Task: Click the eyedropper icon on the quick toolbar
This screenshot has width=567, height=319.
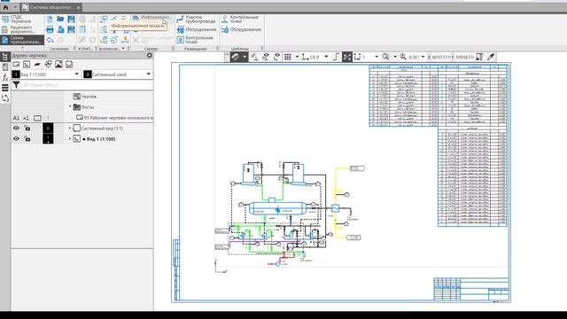Action: click(491, 57)
